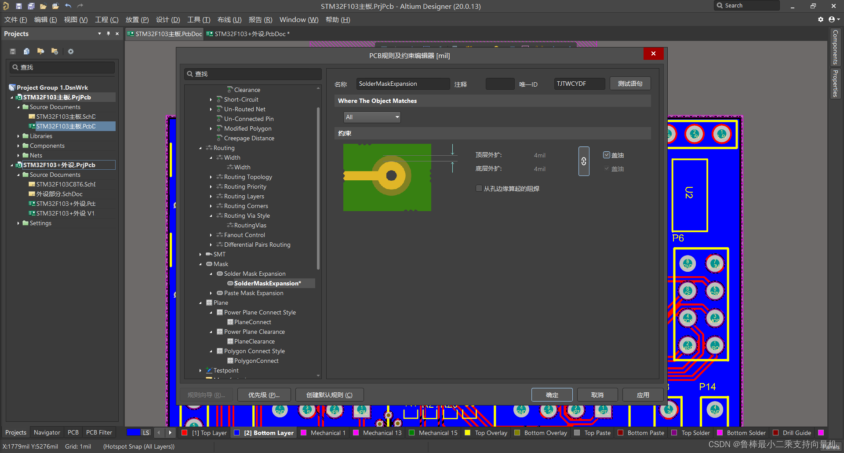The width and height of the screenshot is (844, 453).
Task: Click layer tabs scroll right arrow
Action: [x=170, y=433]
